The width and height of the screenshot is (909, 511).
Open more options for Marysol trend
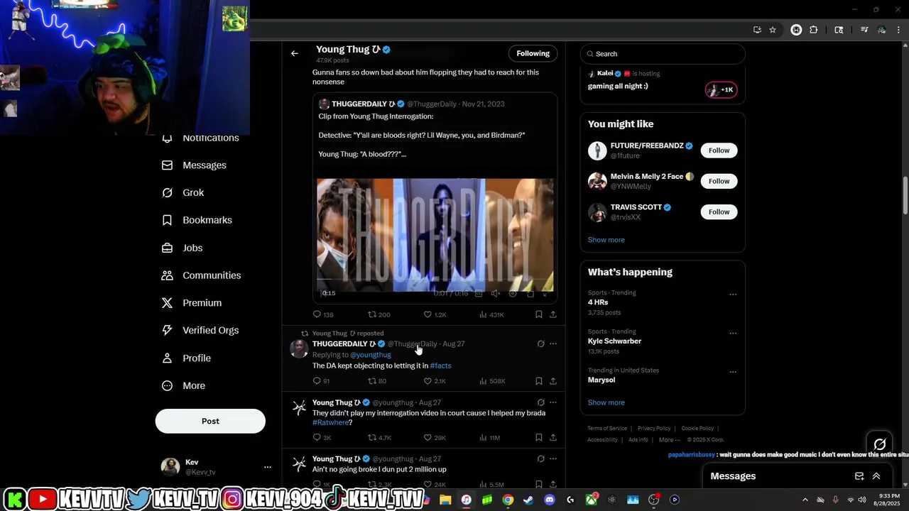coord(733,372)
